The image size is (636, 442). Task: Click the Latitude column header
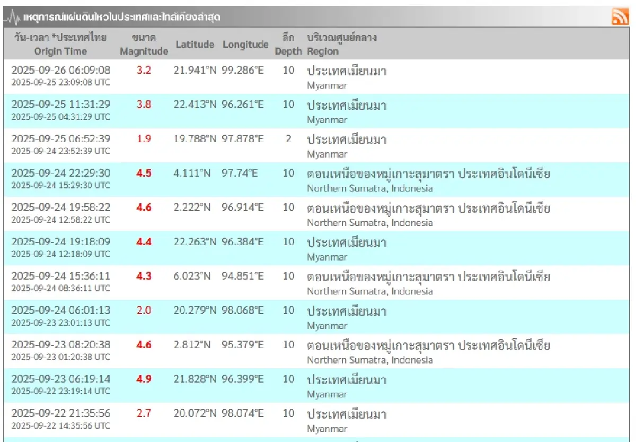pyautogui.click(x=195, y=45)
